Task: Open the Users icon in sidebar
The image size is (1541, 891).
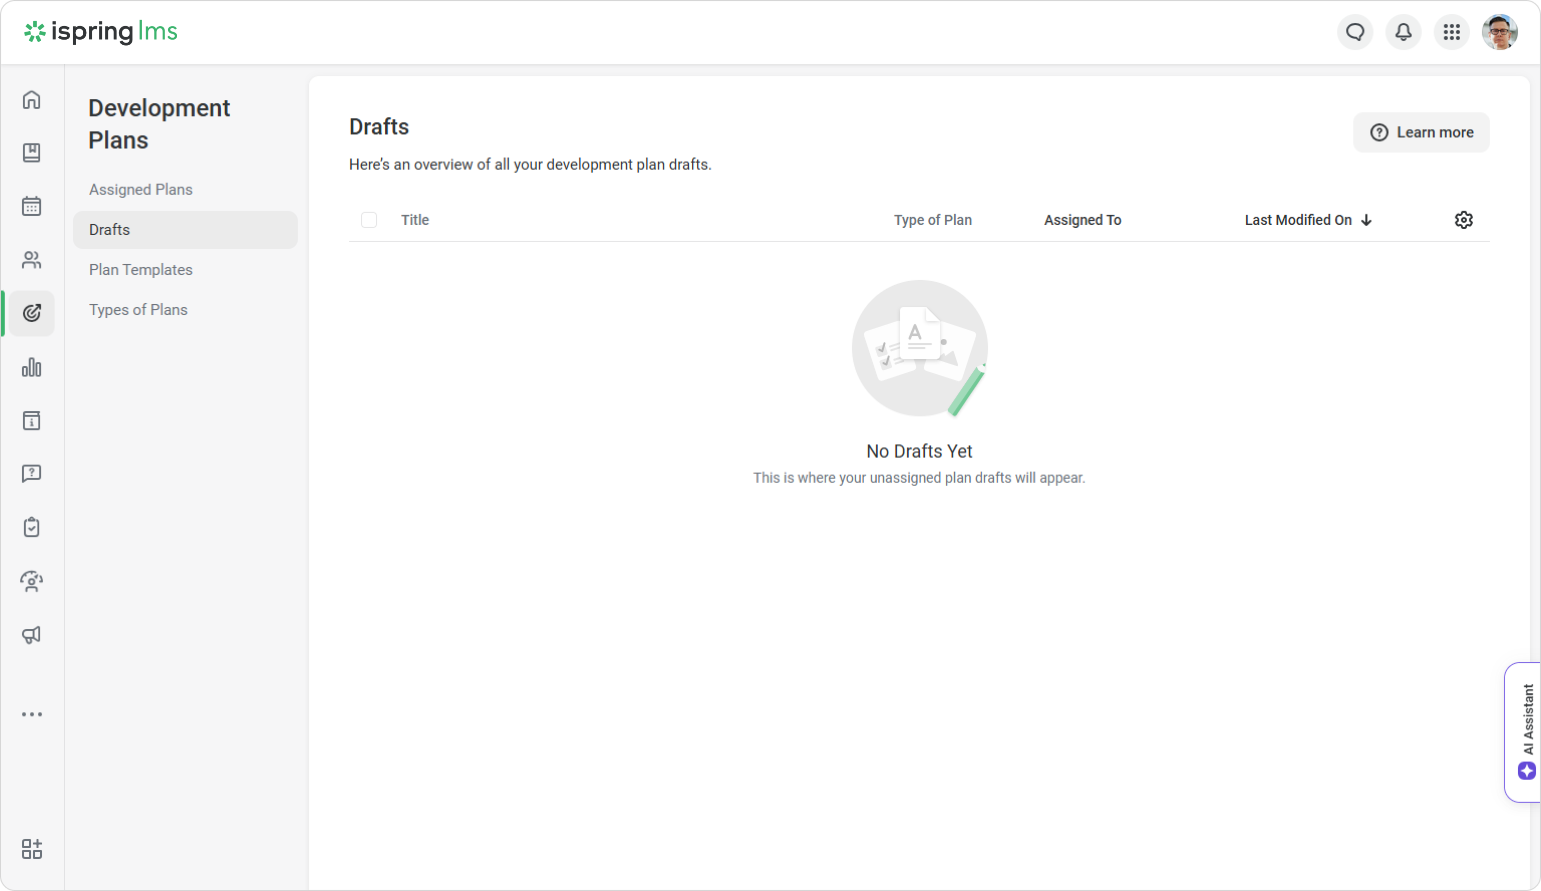Action: tap(32, 260)
